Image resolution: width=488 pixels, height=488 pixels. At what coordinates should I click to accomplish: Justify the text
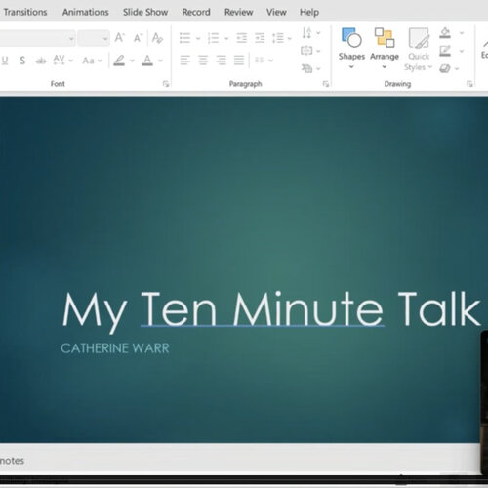tap(239, 61)
